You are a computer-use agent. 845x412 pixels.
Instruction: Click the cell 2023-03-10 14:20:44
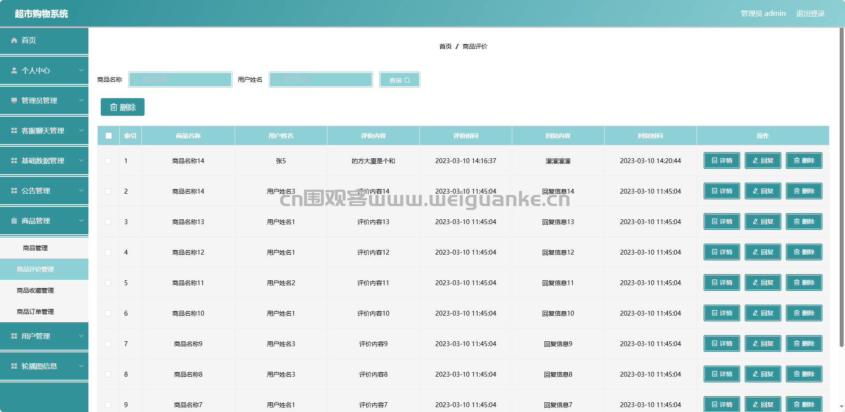[x=651, y=161]
